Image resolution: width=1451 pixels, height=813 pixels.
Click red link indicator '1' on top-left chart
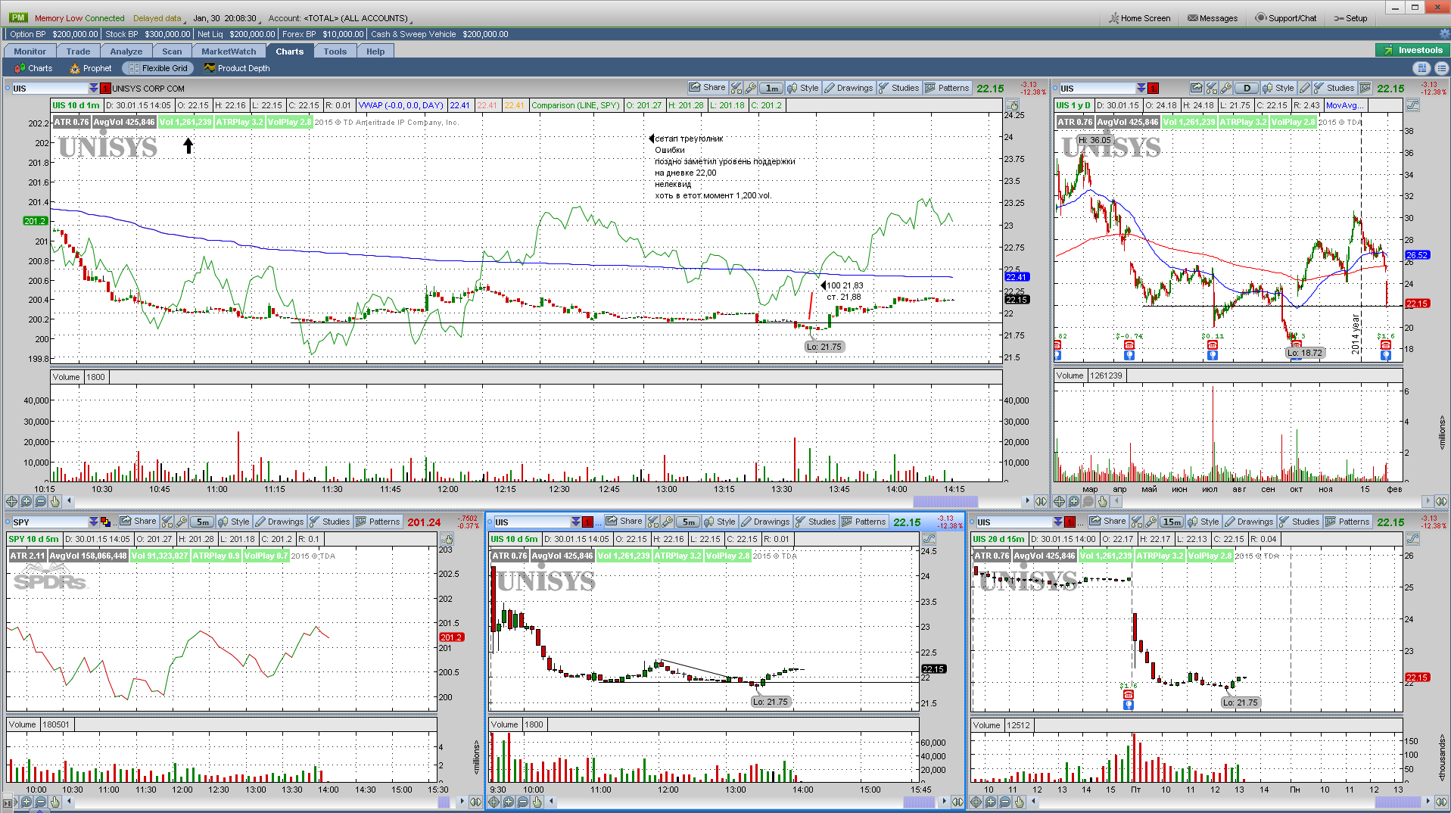tap(106, 89)
